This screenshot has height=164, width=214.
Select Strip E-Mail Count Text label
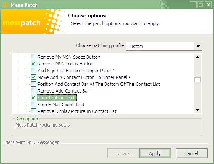click(x=61, y=105)
